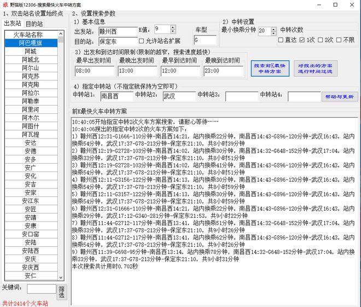Click the 关键词 search field

pos(42,289)
